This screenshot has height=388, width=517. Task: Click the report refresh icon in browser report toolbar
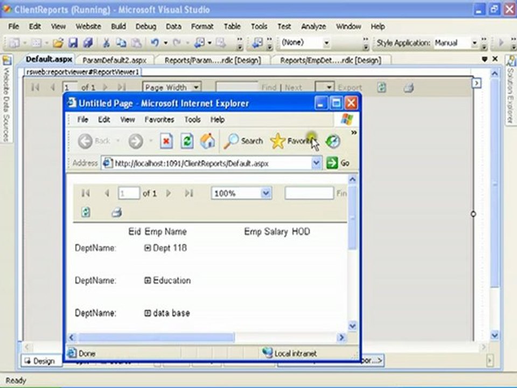click(x=86, y=212)
